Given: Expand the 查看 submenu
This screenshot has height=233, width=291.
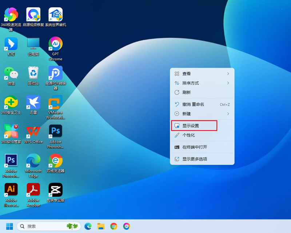Looking at the screenshot, I should (202, 74).
